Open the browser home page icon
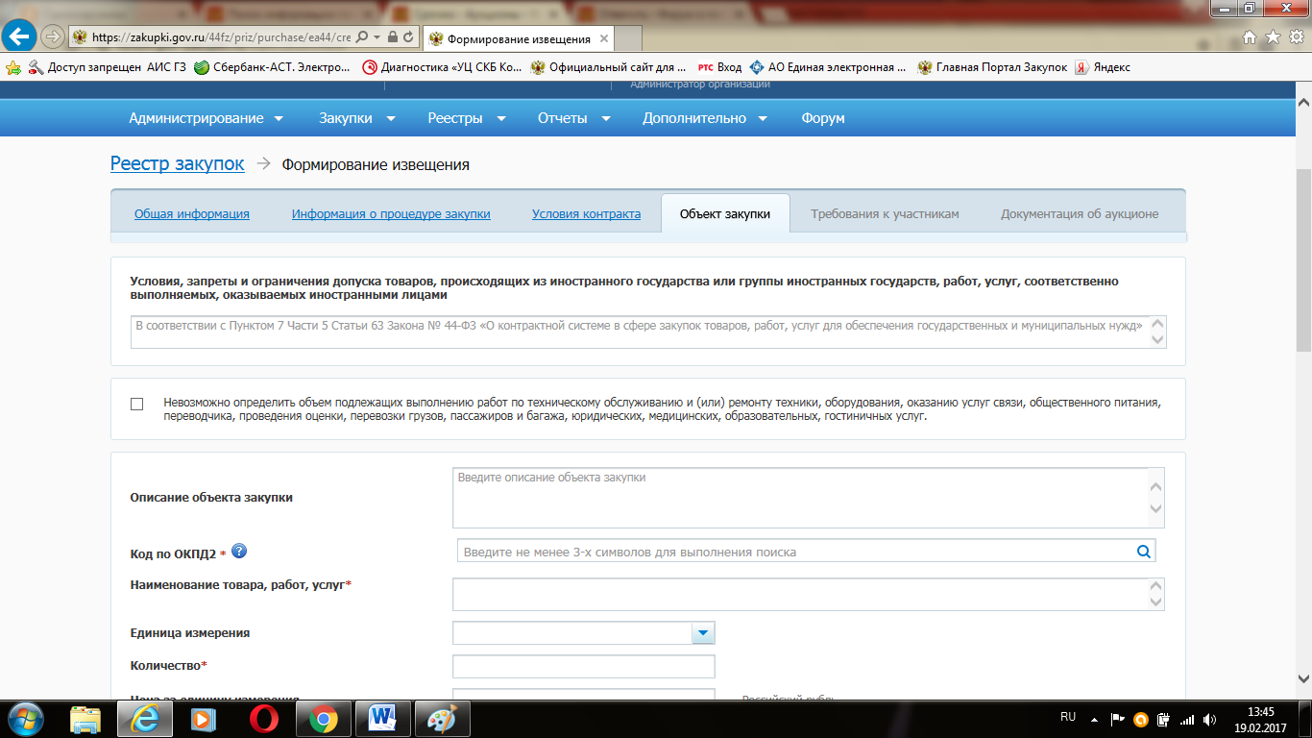Viewport: 1312px width, 738px height. point(1250,37)
